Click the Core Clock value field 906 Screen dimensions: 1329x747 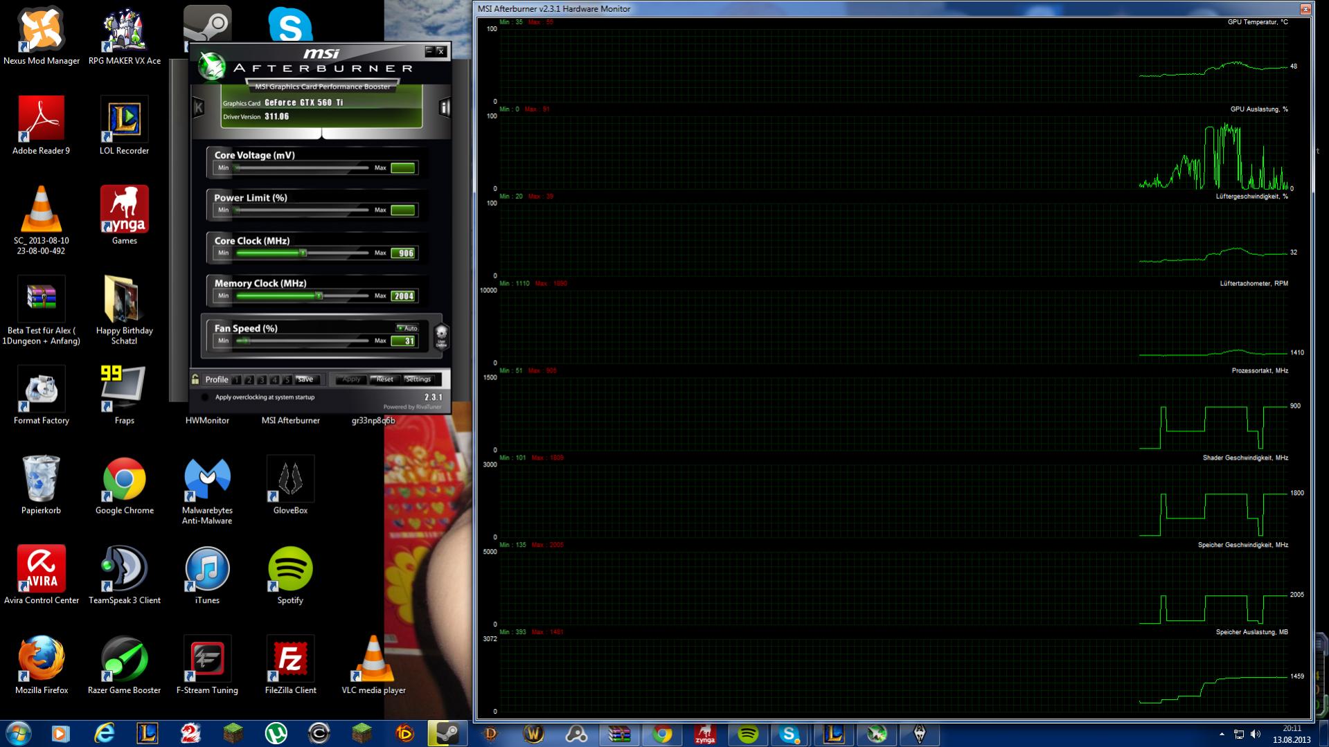[x=403, y=253]
